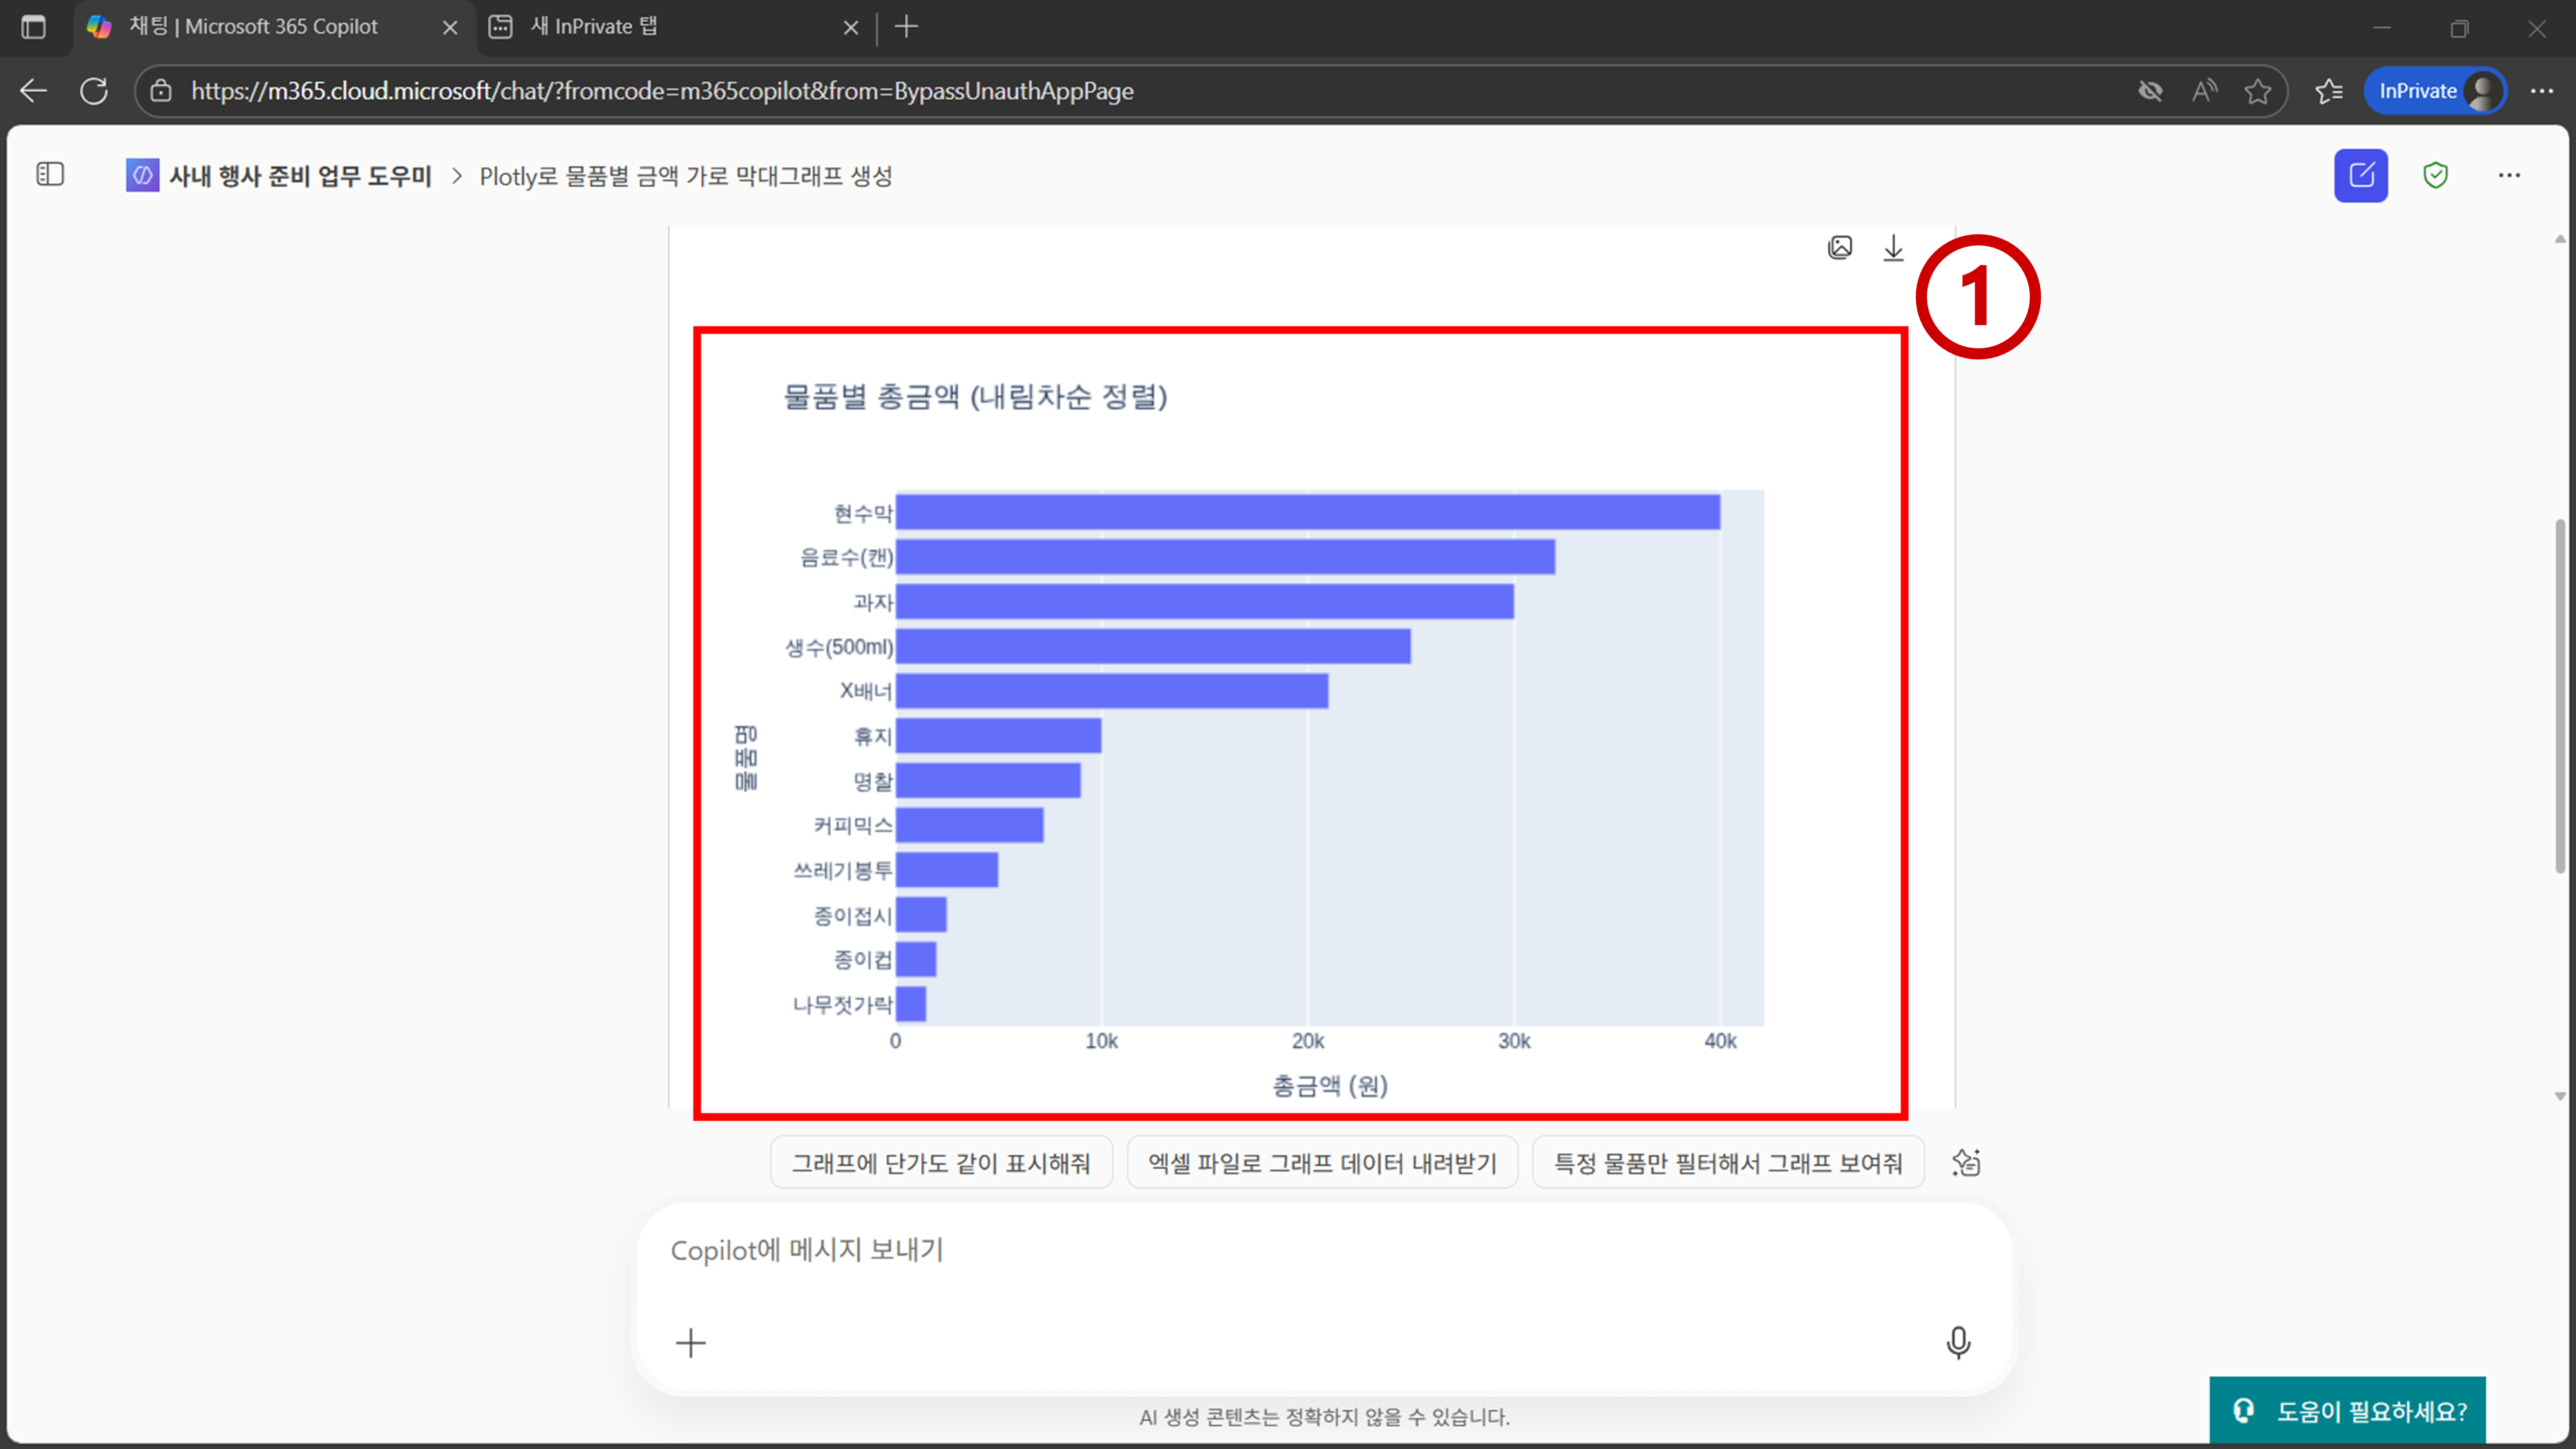The height and width of the screenshot is (1449, 2576).
Task: Open the InPrivate profile button
Action: (x=2434, y=91)
